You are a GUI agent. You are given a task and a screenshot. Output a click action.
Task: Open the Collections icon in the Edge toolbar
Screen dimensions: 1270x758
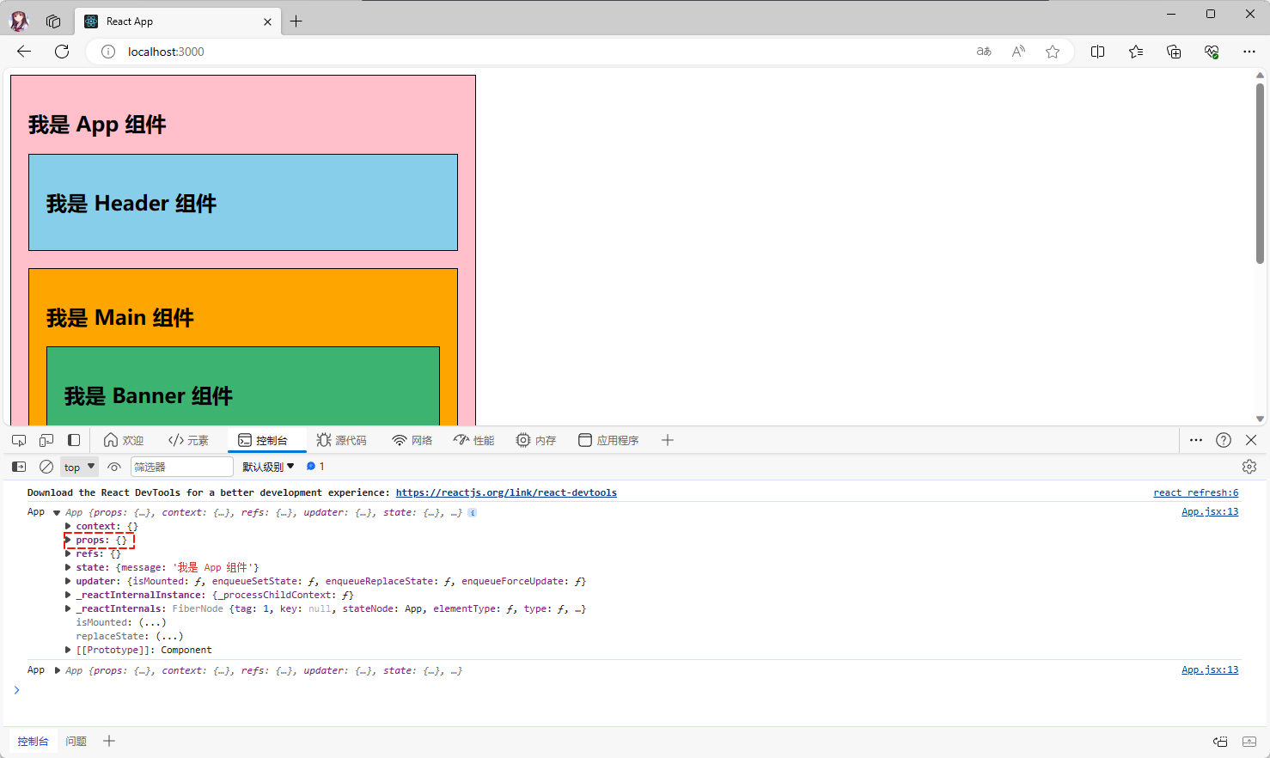[1174, 52]
